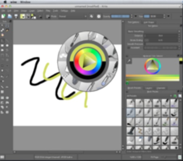Click the Opacity slider in the toolbar

[x=120, y=17]
